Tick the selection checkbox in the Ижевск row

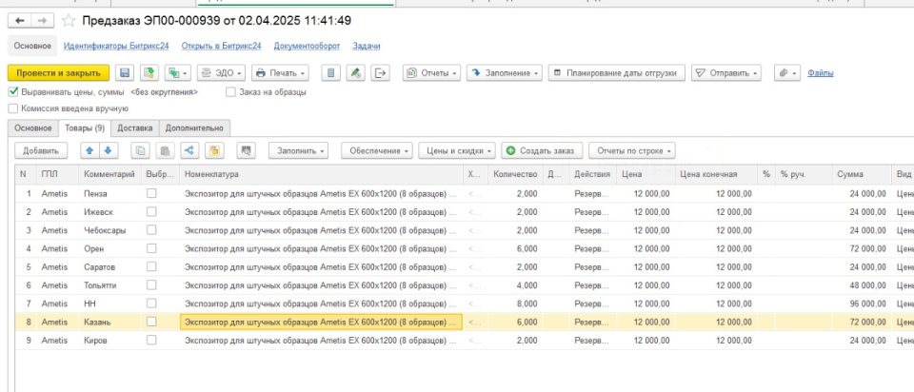151,211
